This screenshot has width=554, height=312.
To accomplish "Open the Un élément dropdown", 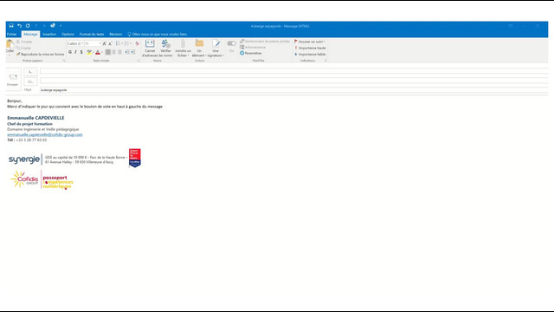I will coord(199,49).
